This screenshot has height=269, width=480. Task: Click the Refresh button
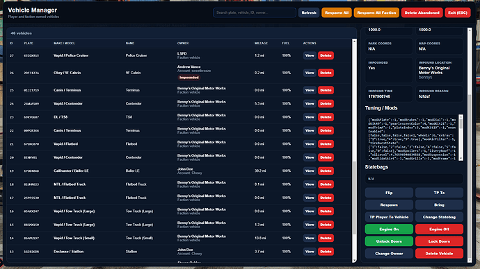309,12
